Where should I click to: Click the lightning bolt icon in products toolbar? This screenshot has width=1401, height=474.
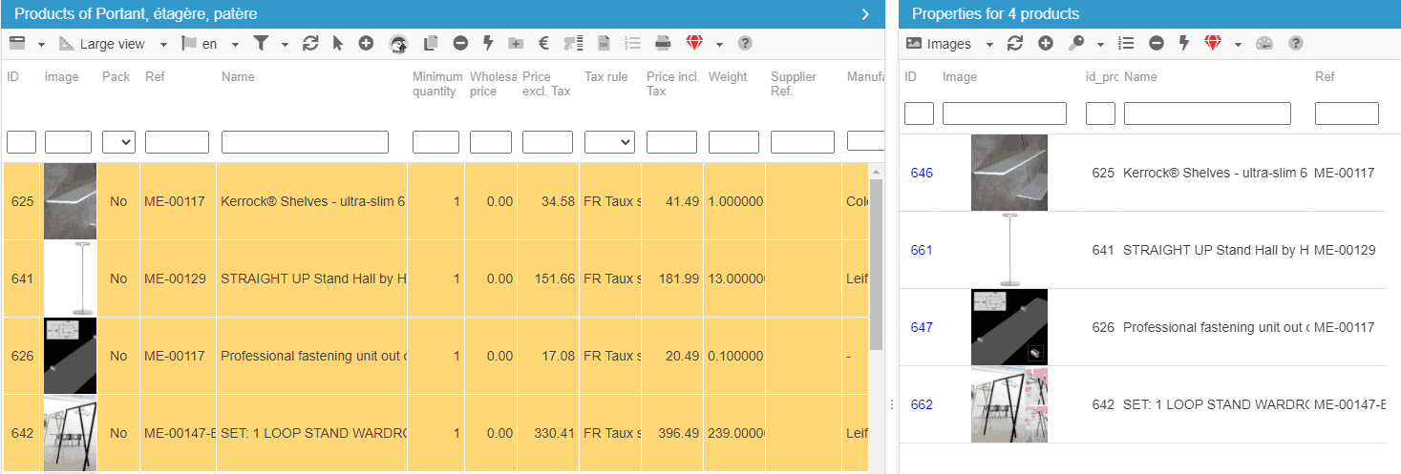pos(488,44)
